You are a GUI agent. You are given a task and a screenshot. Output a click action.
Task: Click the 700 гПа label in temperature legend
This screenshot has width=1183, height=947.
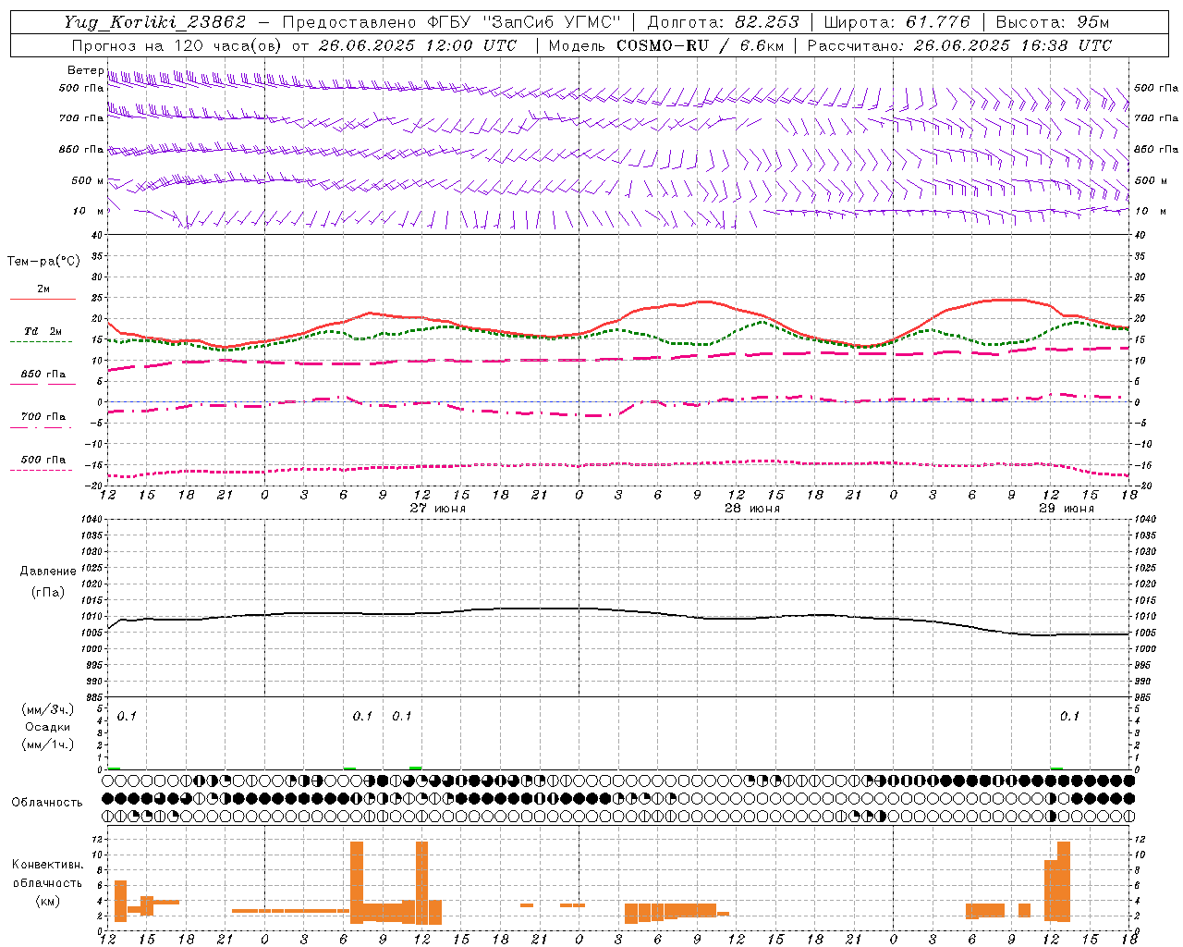pos(43,417)
